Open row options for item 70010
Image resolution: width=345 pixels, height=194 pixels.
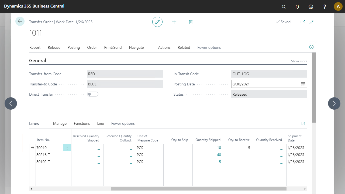click(x=67, y=148)
